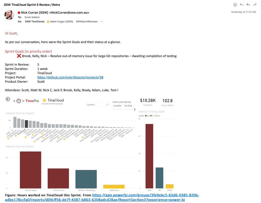Viewport: 261px width, 203px height.
Task: Click Nick Curran's sender profile photo
Action: click(9, 15)
